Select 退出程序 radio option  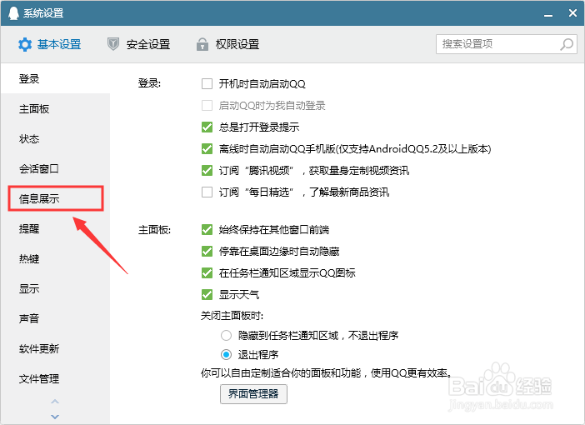(x=226, y=354)
